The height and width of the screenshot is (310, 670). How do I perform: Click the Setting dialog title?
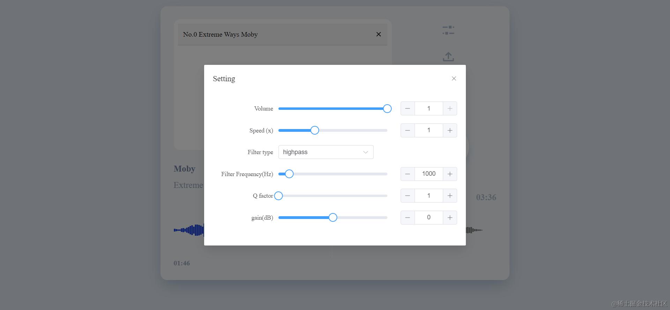click(x=224, y=79)
